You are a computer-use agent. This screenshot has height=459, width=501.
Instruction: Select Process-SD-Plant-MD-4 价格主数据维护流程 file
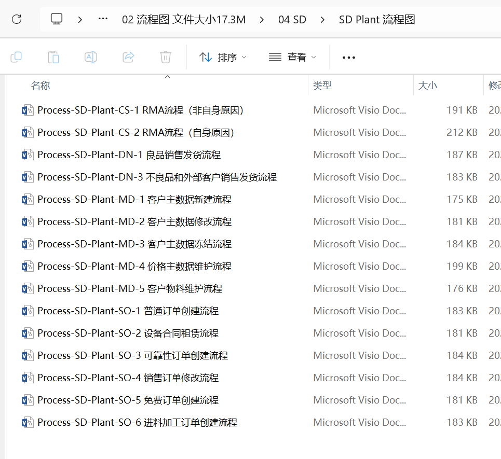134,267
